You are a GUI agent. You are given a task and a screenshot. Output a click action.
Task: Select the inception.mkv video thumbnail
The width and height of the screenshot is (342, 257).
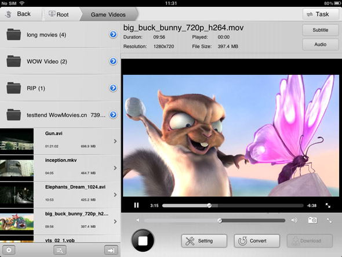coord(17,168)
